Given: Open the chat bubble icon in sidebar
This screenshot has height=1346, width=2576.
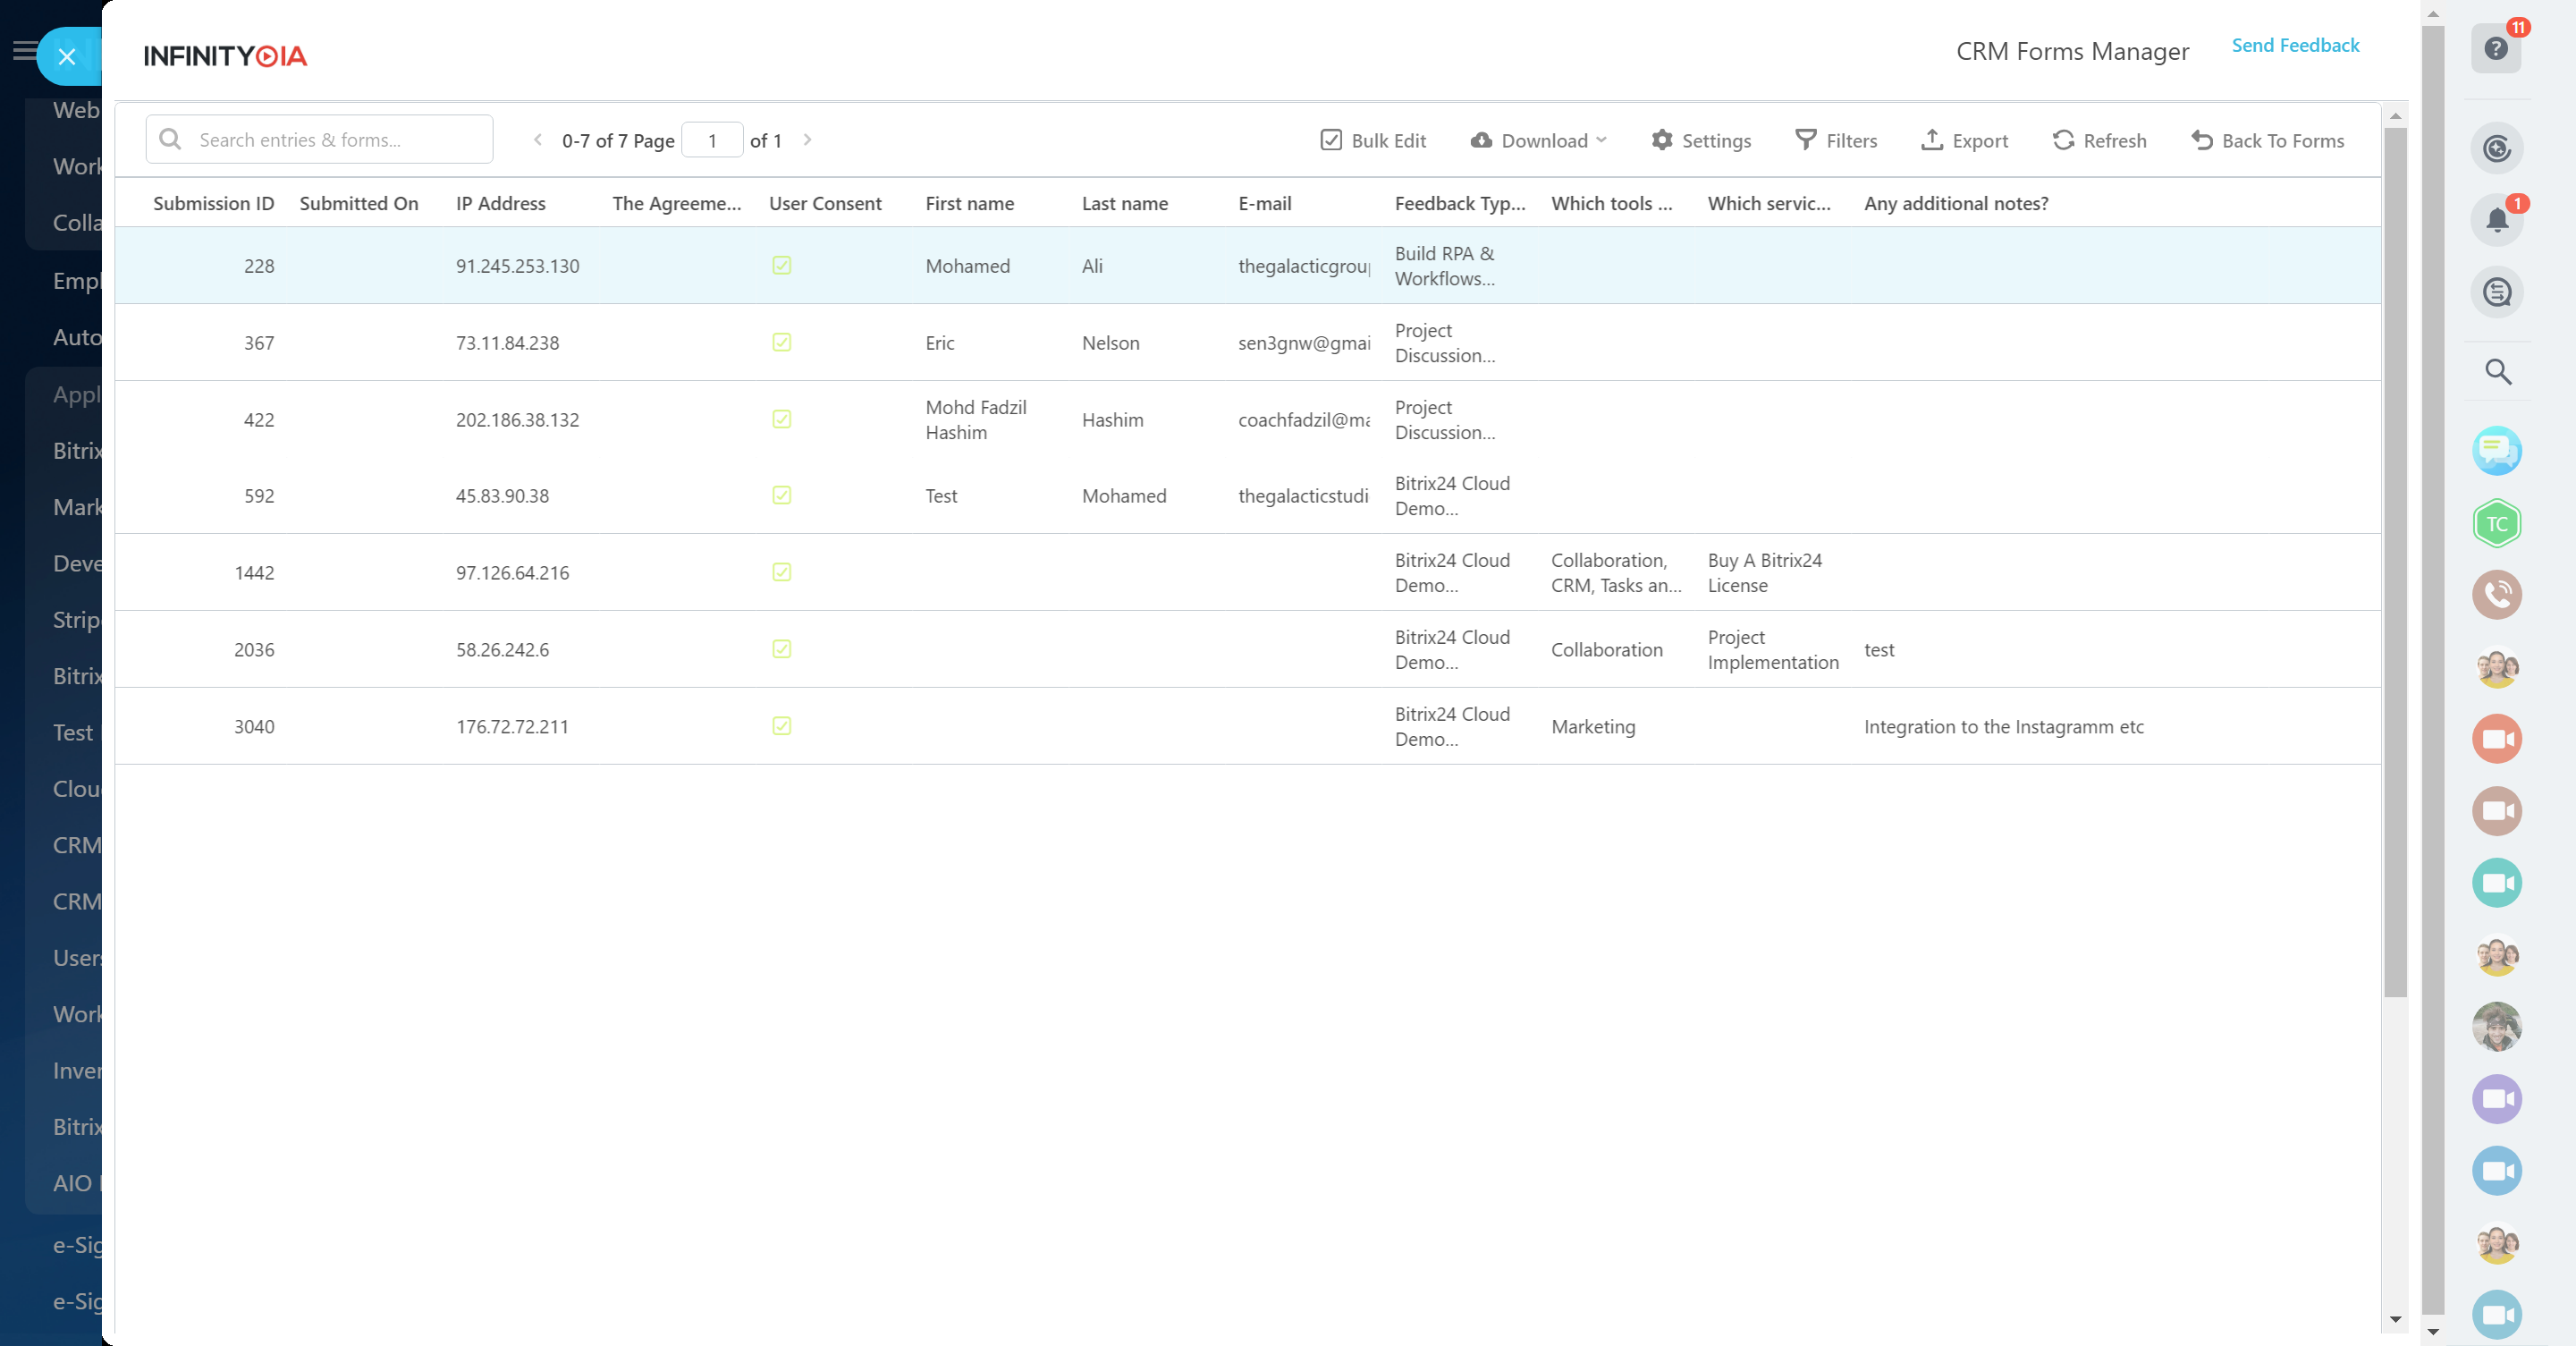Looking at the screenshot, I should [2496, 451].
